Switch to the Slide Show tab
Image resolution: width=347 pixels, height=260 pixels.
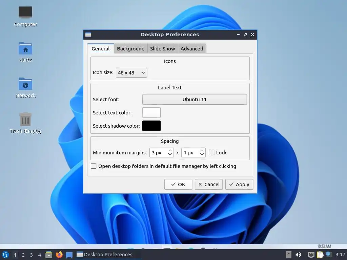tap(162, 49)
